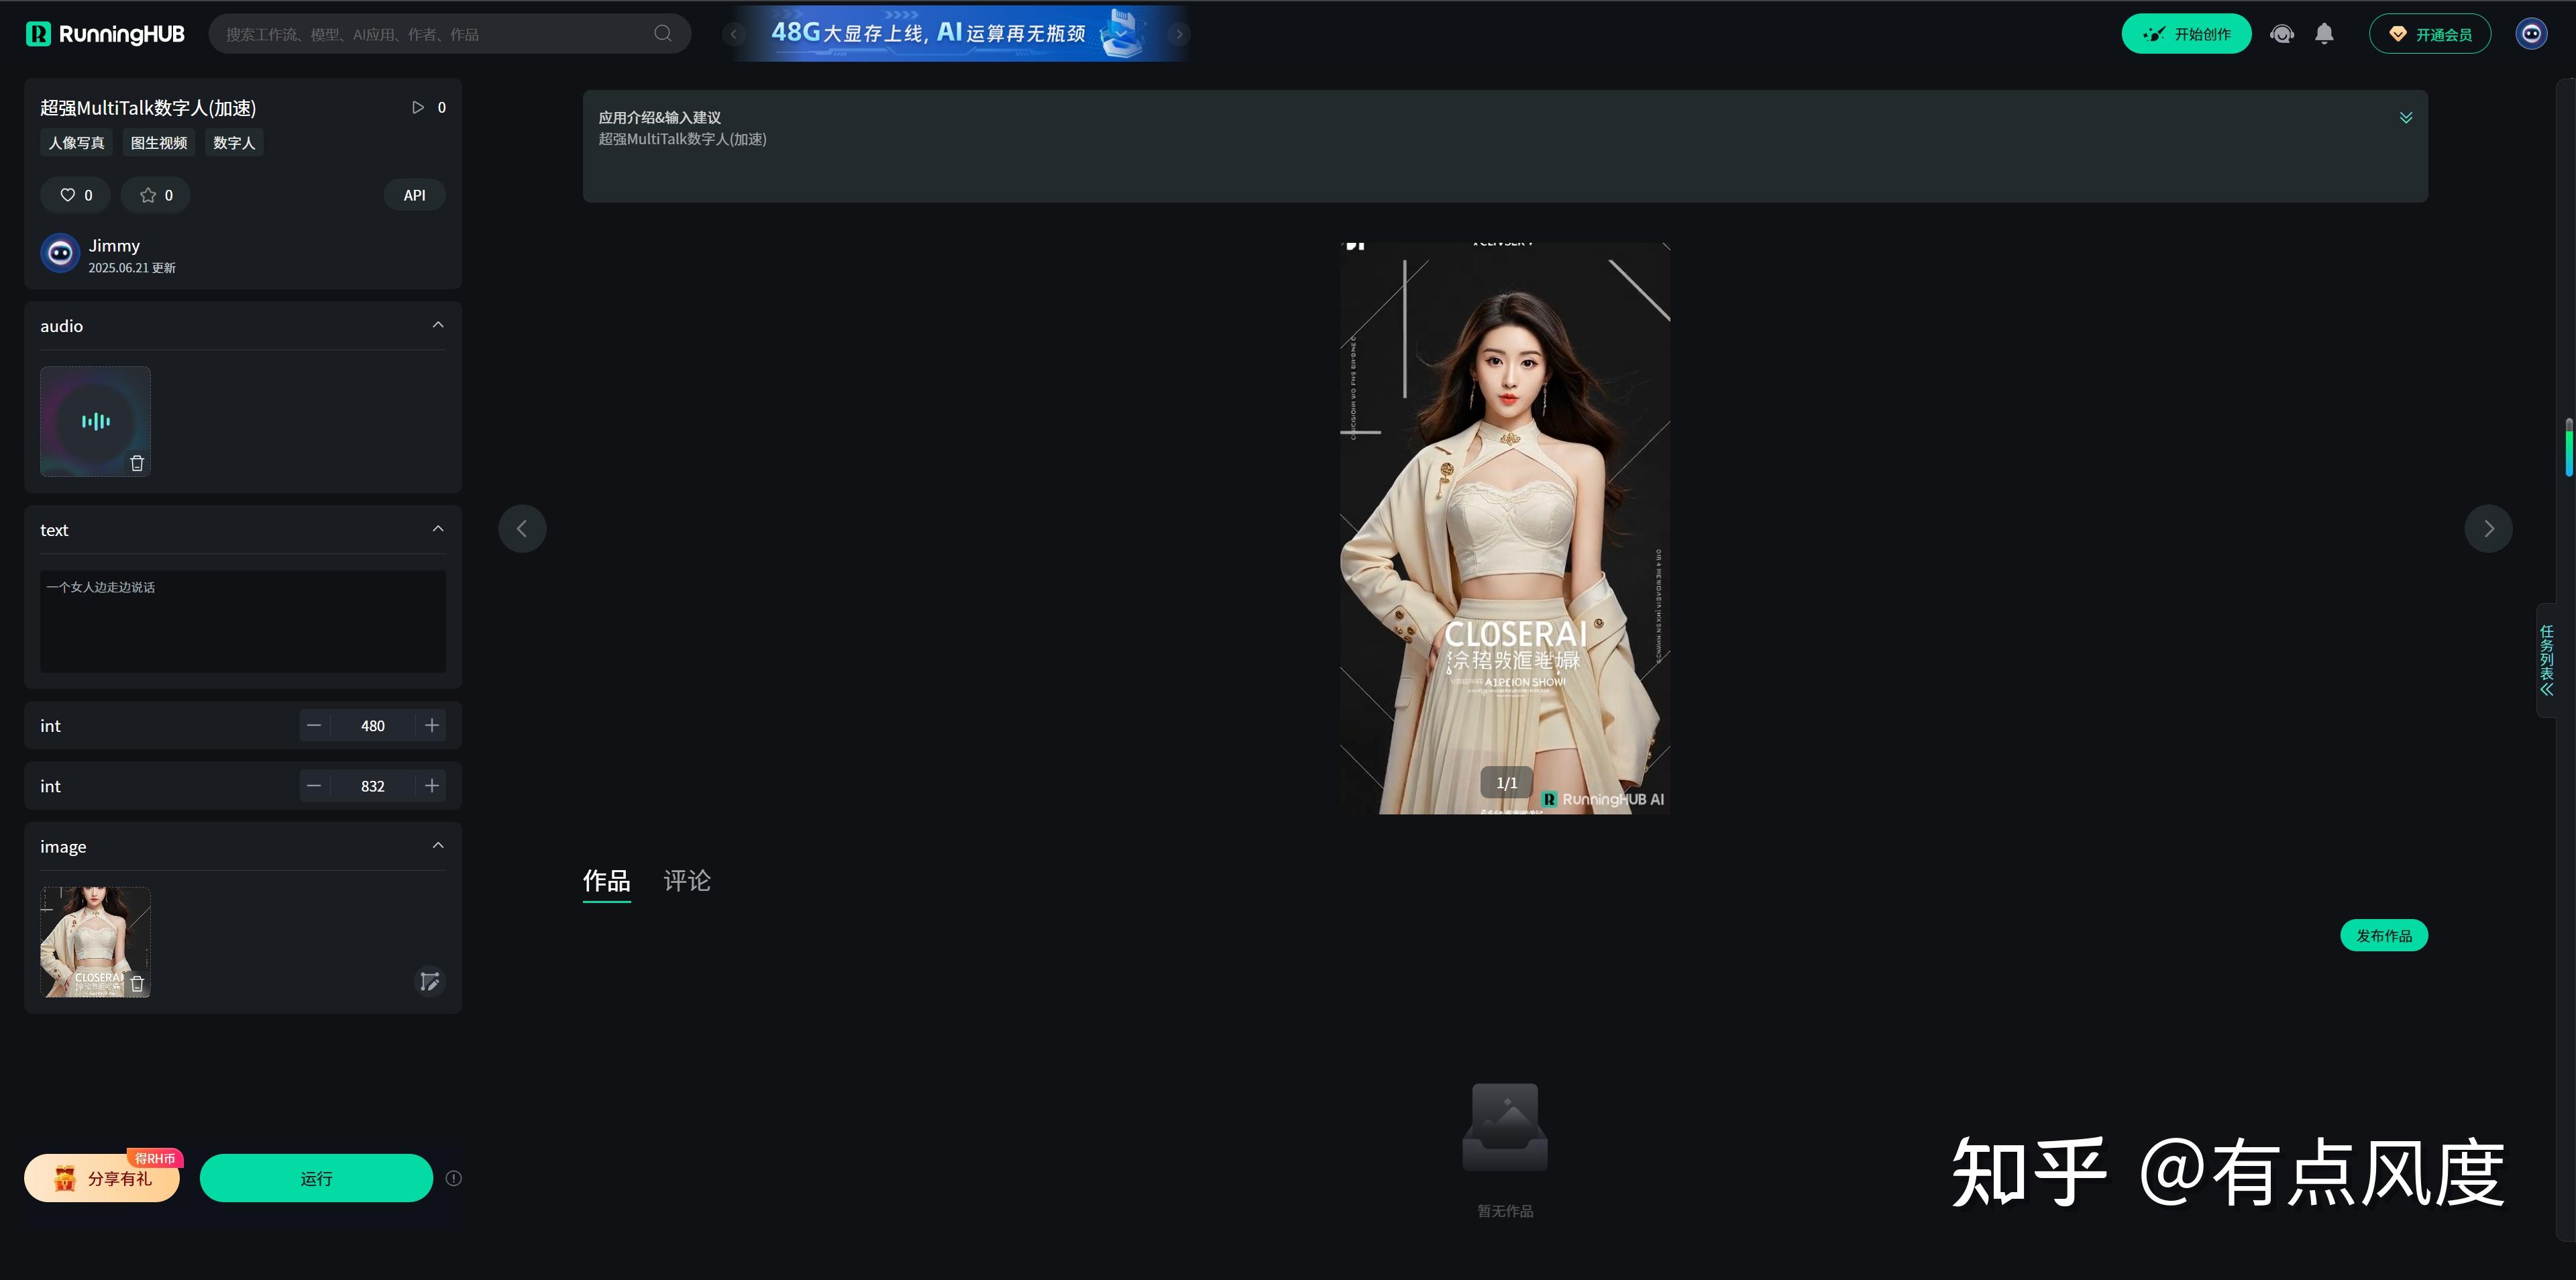Switch to the 评论 tab
The height and width of the screenshot is (1280, 2576).
687,881
